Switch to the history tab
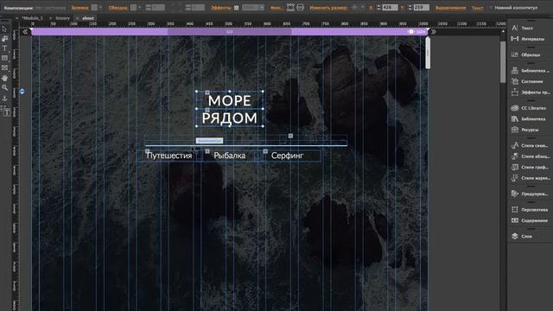 pos(62,18)
